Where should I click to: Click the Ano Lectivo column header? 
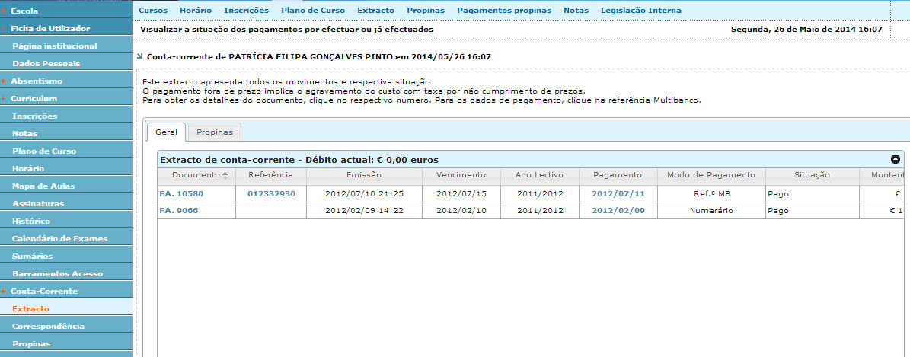pos(540,175)
